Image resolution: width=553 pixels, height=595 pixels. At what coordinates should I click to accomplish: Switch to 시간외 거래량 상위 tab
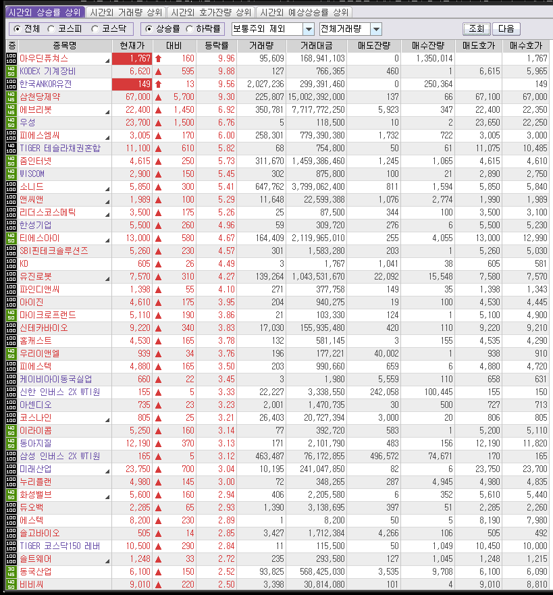tap(126, 13)
